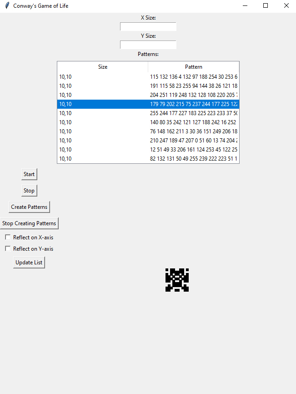Click the black-and-white pattern preview grid
This screenshot has width=296, height=394.
coord(177,280)
